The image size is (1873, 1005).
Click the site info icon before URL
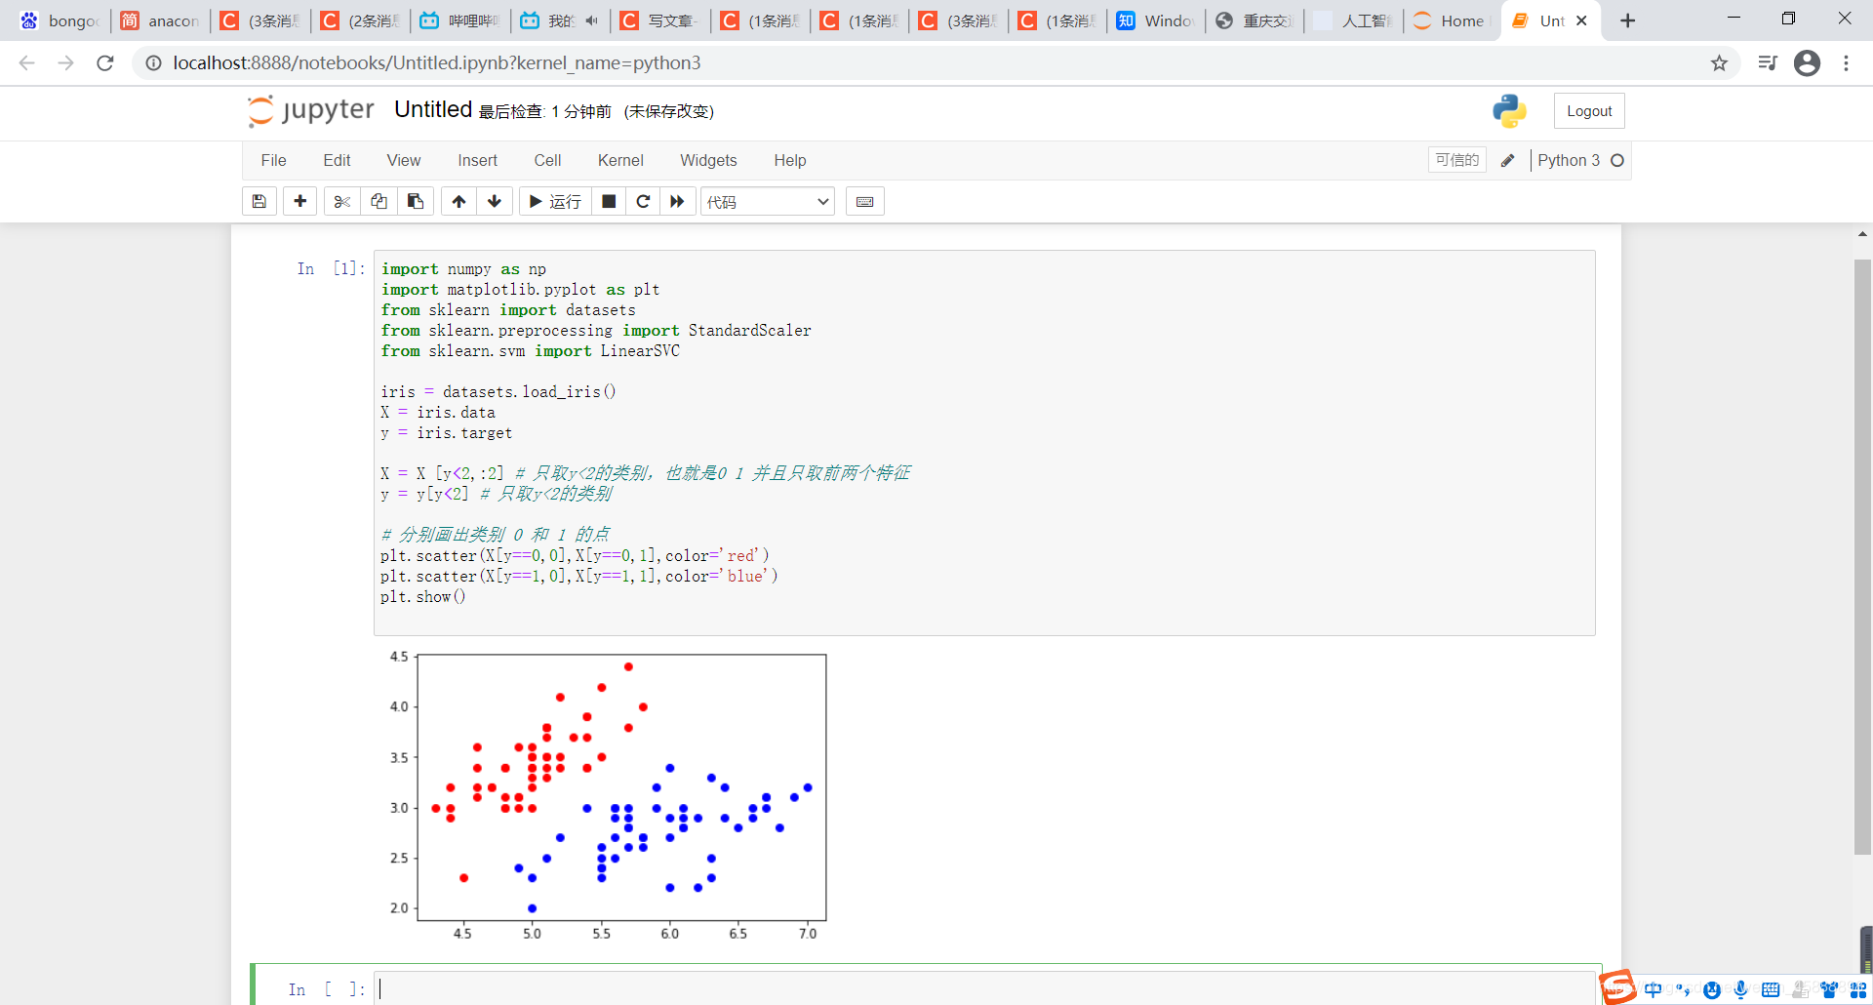click(x=153, y=63)
